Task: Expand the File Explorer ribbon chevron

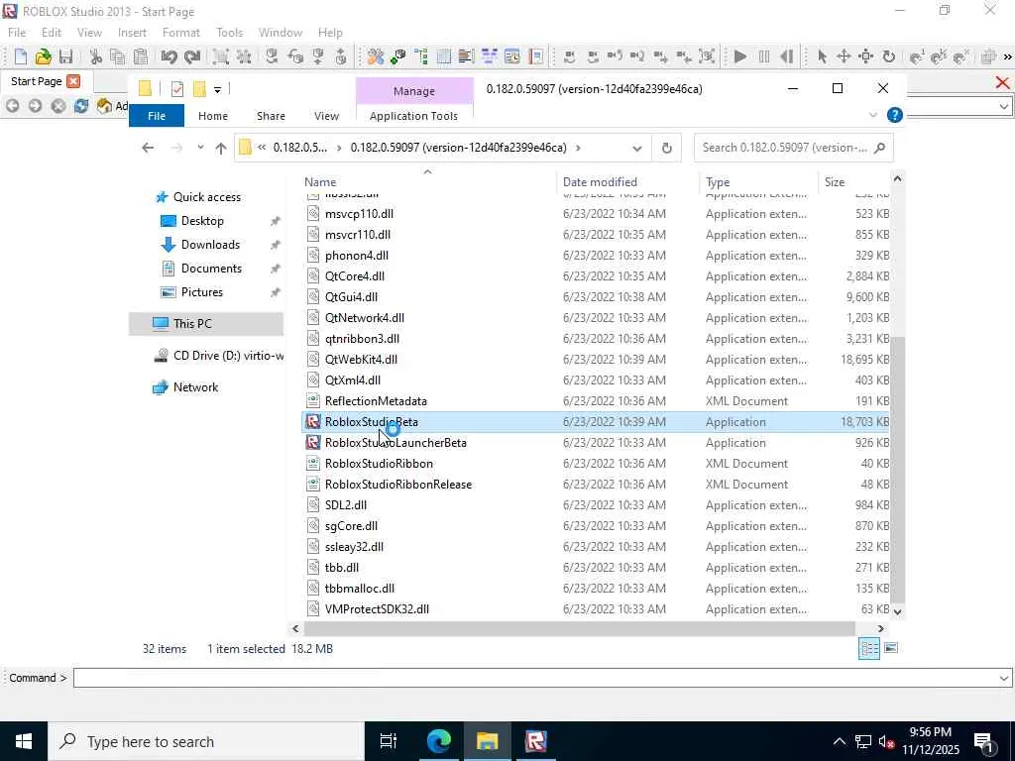Action: click(872, 115)
